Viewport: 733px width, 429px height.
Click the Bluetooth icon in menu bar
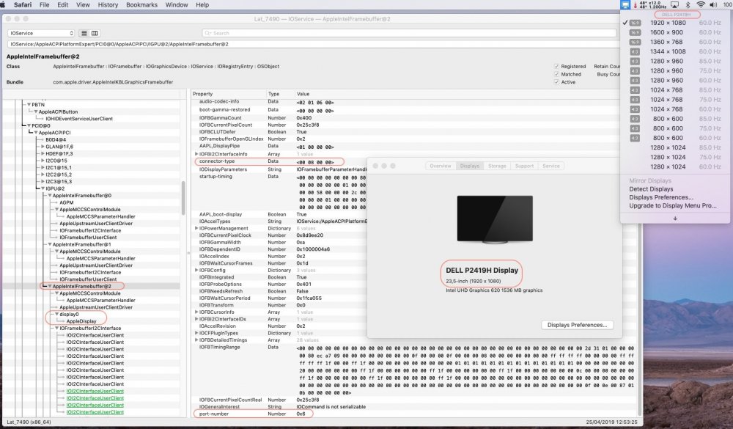tap(688, 4)
